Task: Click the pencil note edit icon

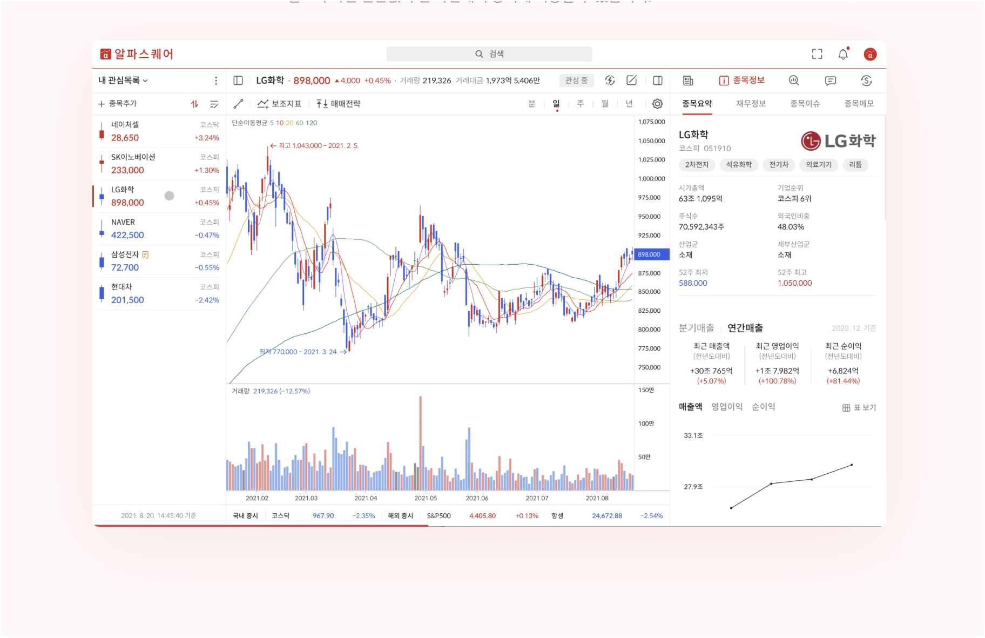Action: coord(632,80)
